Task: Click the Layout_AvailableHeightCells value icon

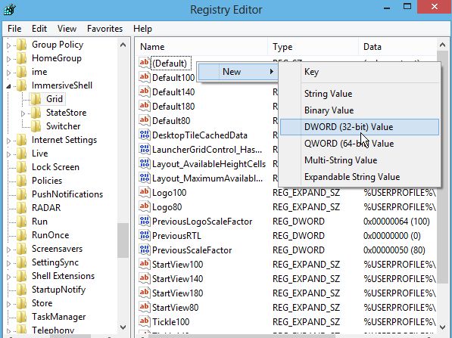Action: pos(144,163)
